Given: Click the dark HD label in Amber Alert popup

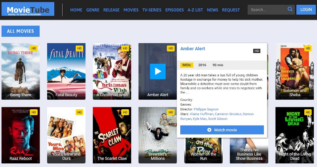Looking at the screenshot, I should pyautogui.click(x=257, y=51).
